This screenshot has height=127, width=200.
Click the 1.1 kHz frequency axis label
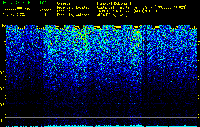[x=3, y=41]
